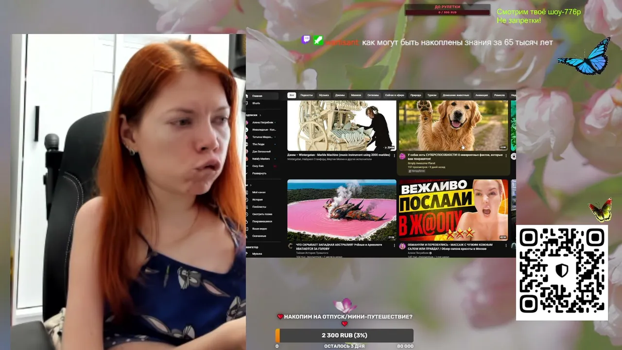Open more options for Western Australia video

(x=394, y=245)
